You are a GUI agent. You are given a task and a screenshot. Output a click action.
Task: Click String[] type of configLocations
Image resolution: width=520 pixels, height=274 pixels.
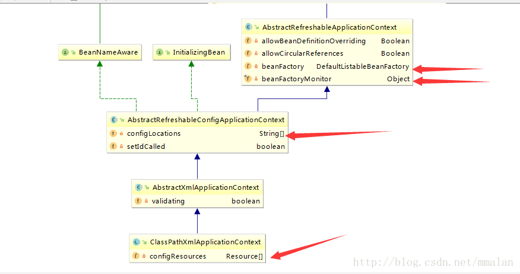272,133
